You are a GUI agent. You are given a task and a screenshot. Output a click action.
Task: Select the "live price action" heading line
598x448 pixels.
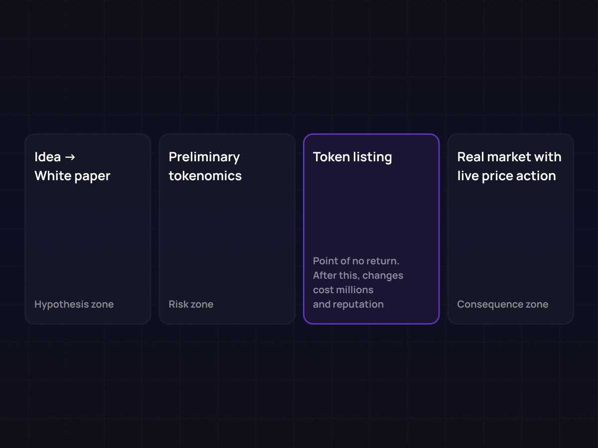506,176
